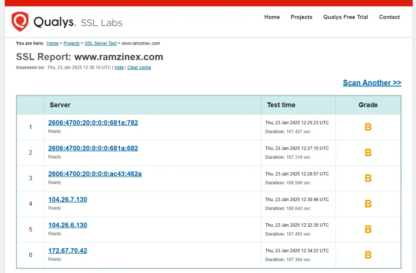Follow the SSL Server Test breadcrumb link
416x273 pixels.
(100, 43)
